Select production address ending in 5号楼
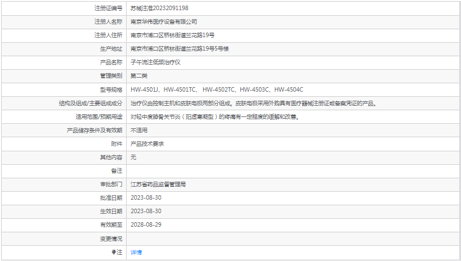 point(180,49)
